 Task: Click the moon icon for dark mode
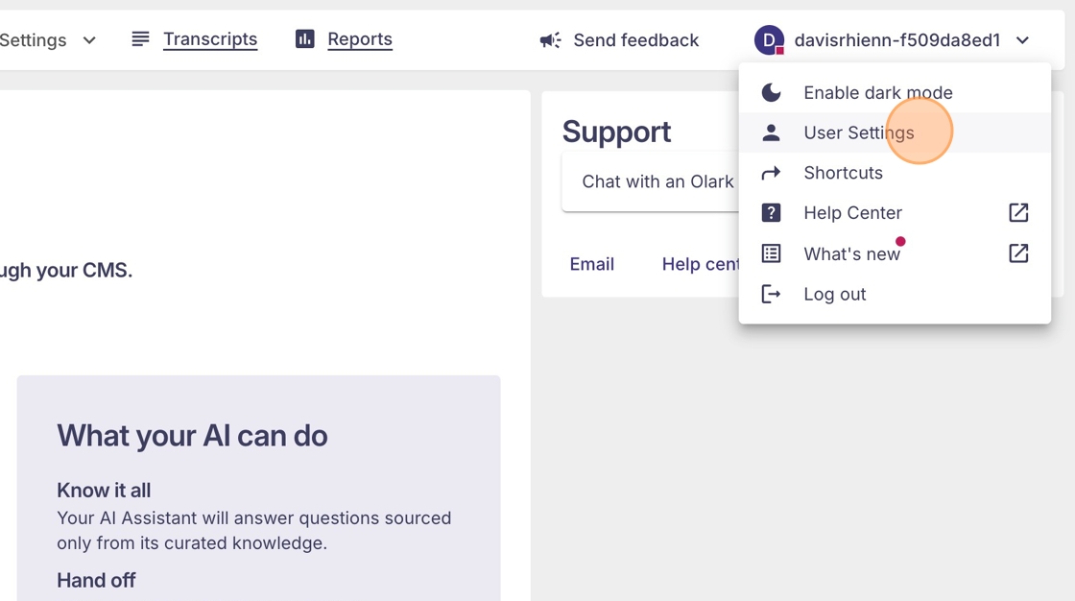click(x=771, y=92)
